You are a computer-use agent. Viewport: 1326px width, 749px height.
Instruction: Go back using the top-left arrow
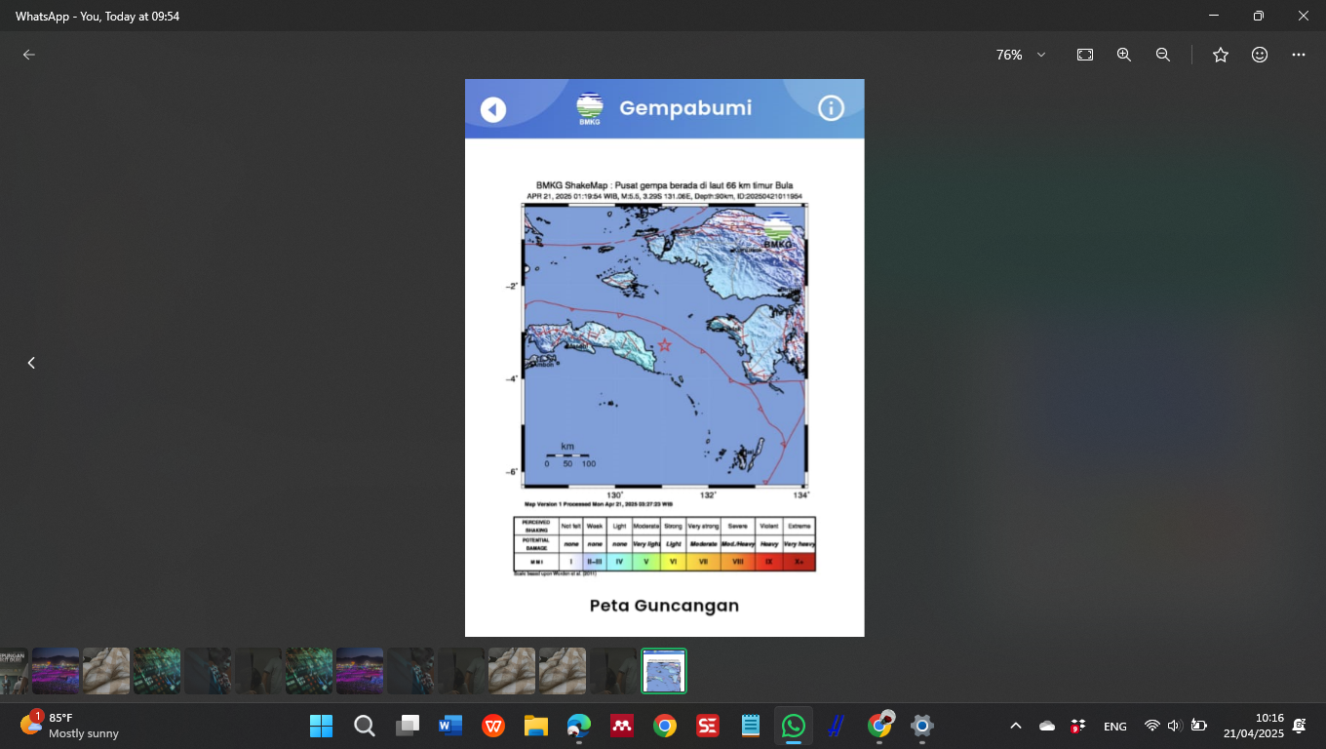(28, 55)
